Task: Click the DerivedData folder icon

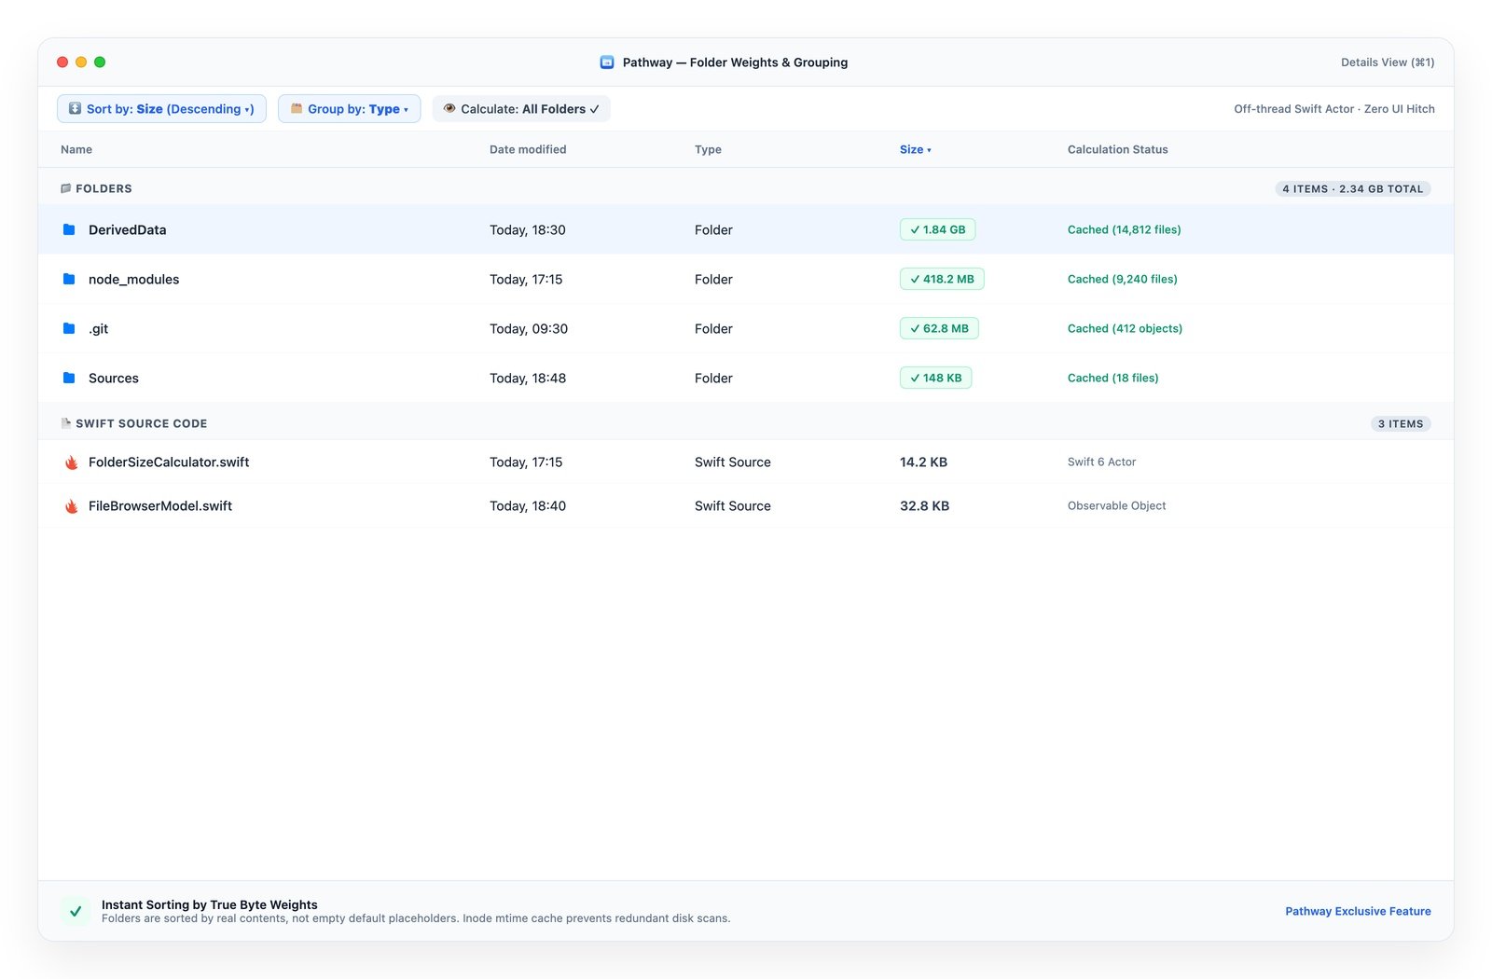Action: 69,229
